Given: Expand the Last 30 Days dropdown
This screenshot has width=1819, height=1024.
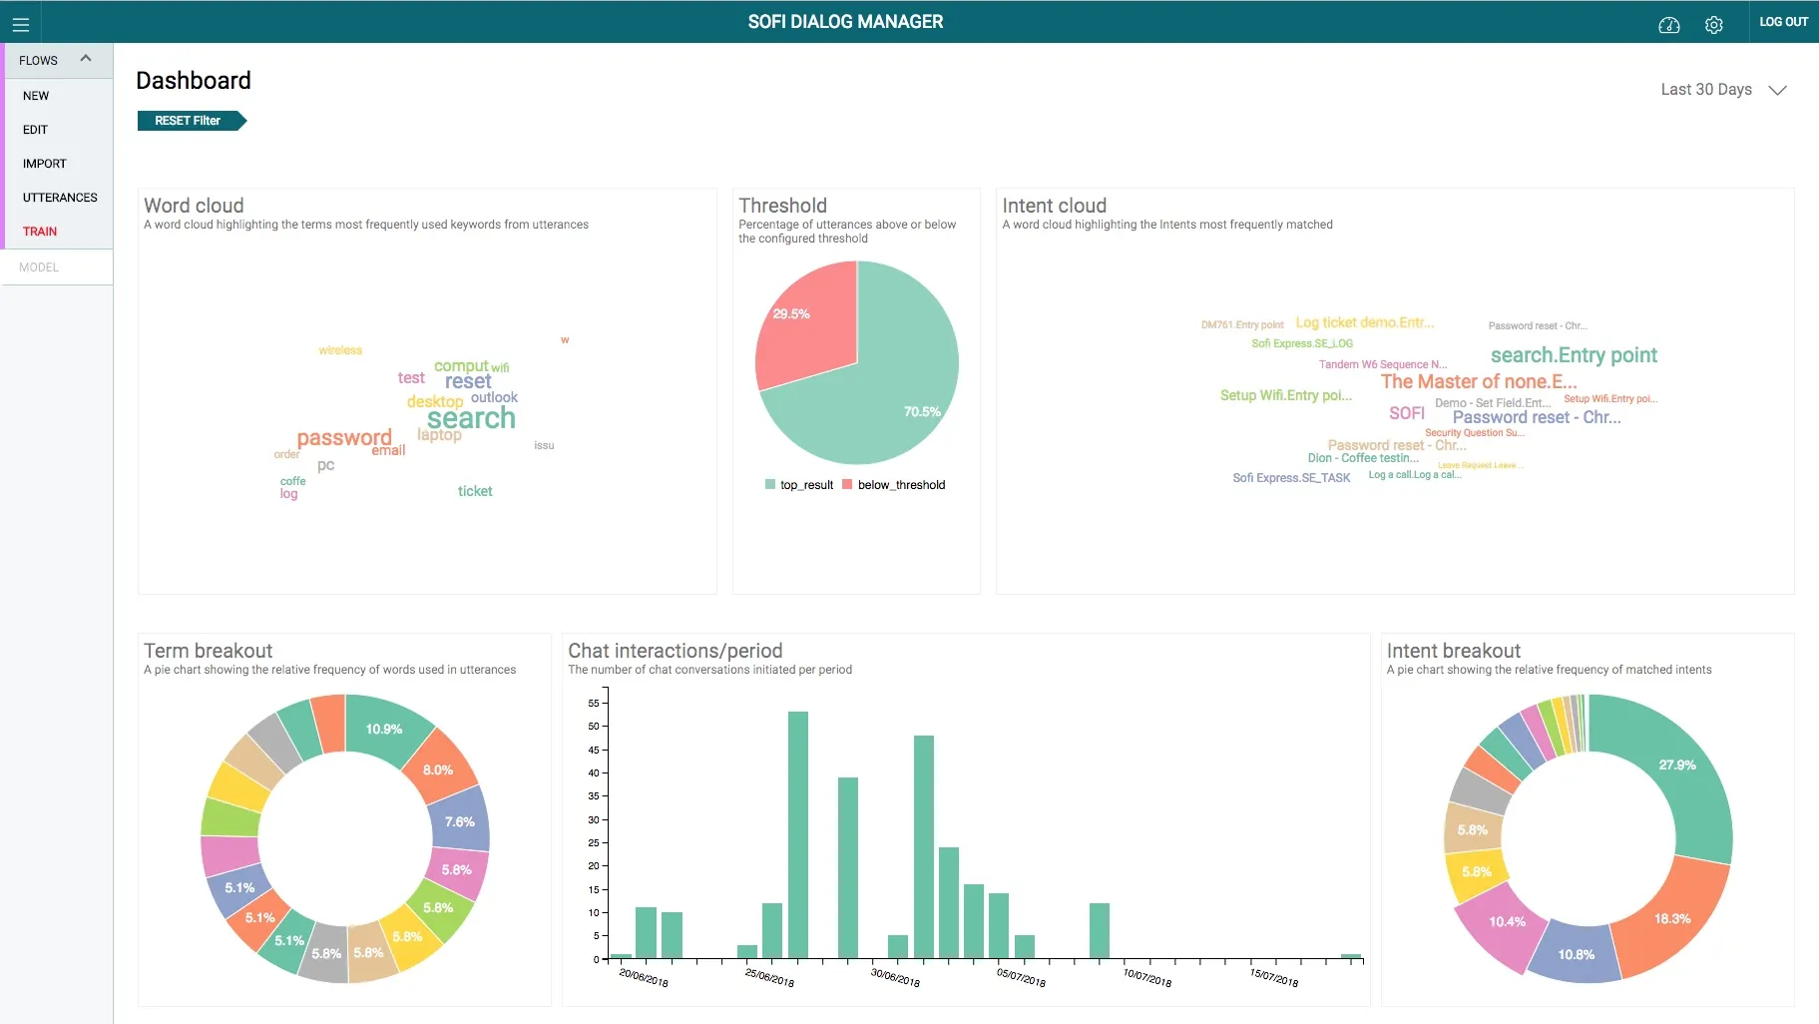Looking at the screenshot, I should [1723, 89].
